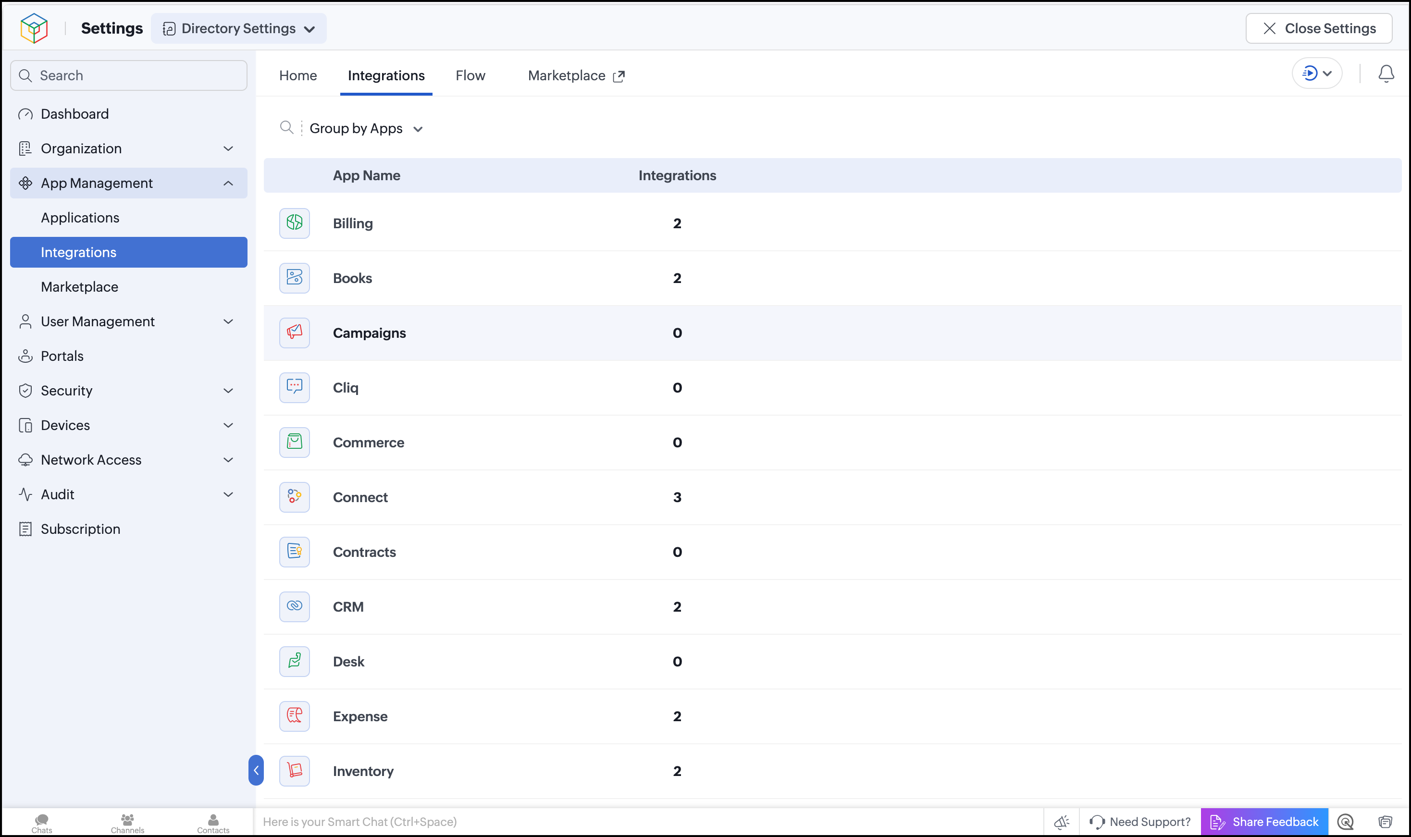The image size is (1411, 837).
Task: Open the Commerce app row name
Action: tap(368, 442)
